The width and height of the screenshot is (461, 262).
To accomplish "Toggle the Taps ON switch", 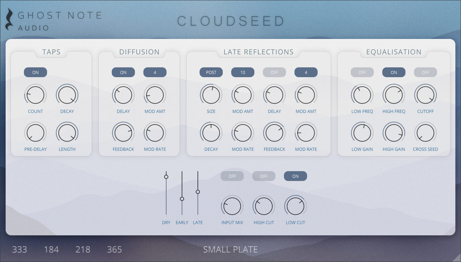I will (35, 72).
